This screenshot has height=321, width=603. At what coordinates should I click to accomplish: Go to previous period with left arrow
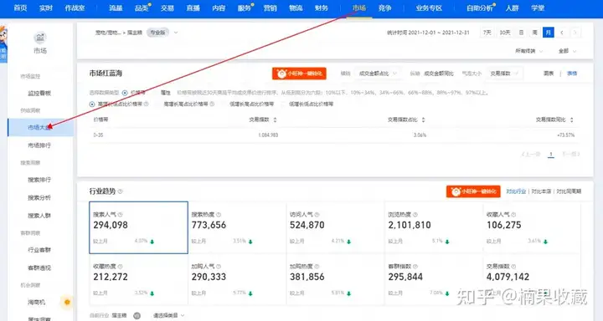(562, 33)
